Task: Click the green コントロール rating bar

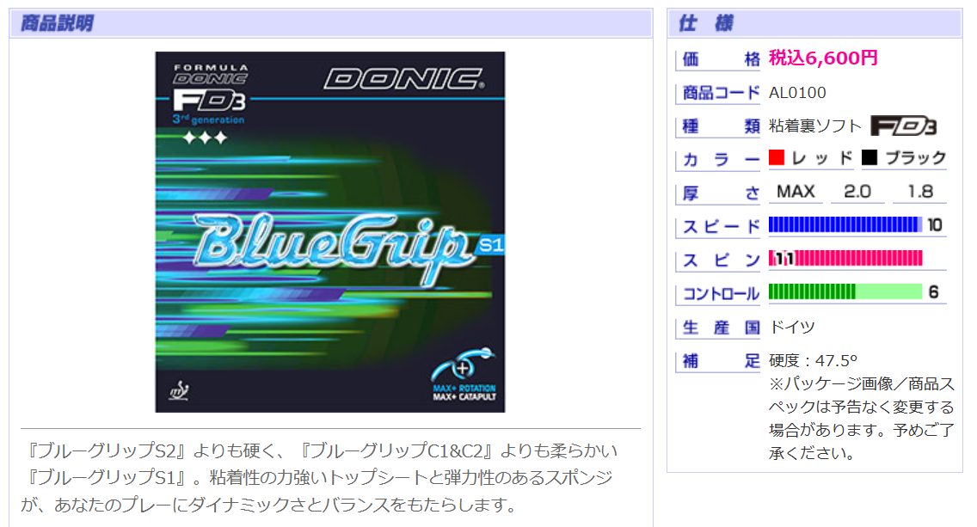Action: (845, 291)
